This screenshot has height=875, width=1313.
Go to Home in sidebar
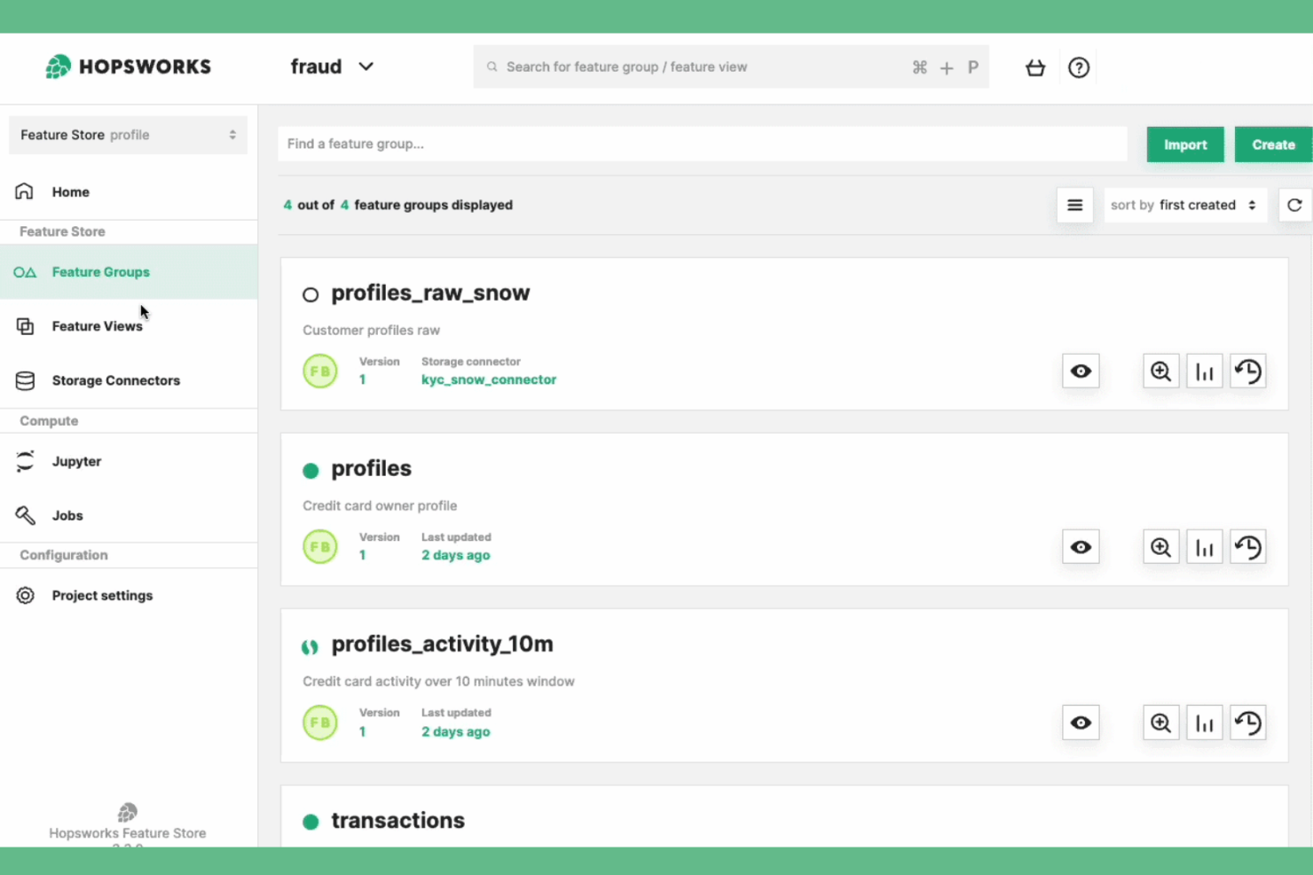pos(129,191)
